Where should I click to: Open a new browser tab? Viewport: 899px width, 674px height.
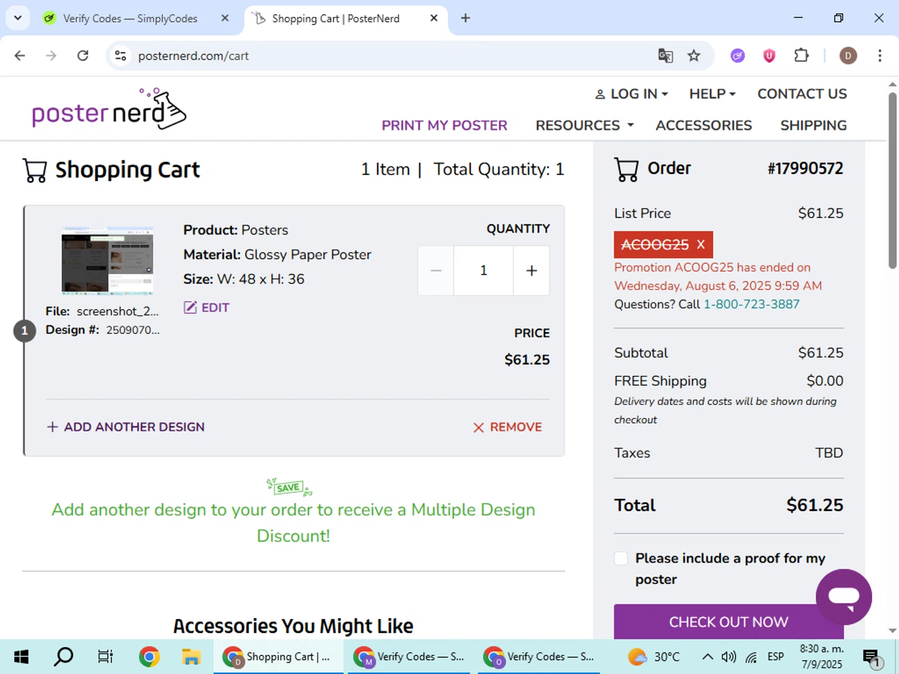[466, 18]
